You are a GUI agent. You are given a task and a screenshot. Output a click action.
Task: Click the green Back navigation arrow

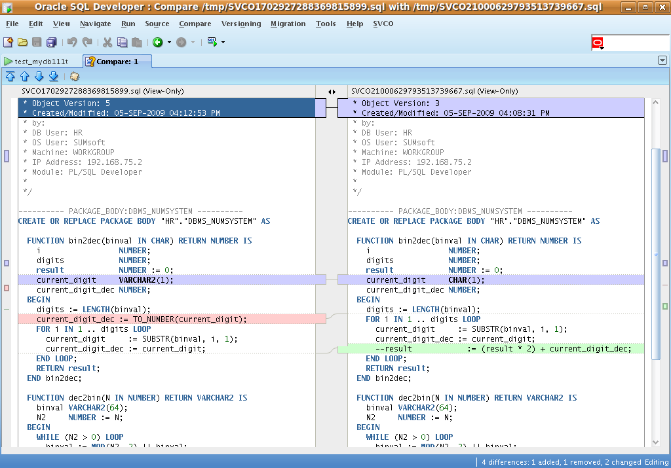pos(157,43)
